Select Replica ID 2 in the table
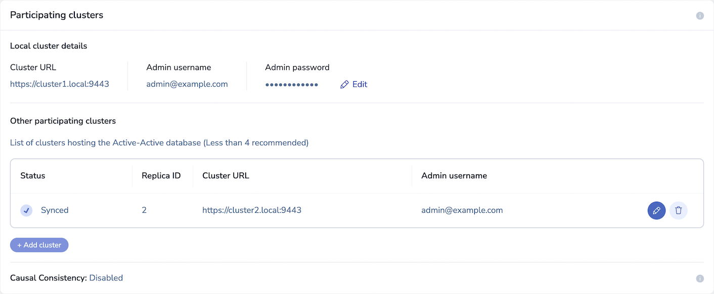The height and width of the screenshot is (294, 714). pyautogui.click(x=144, y=210)
